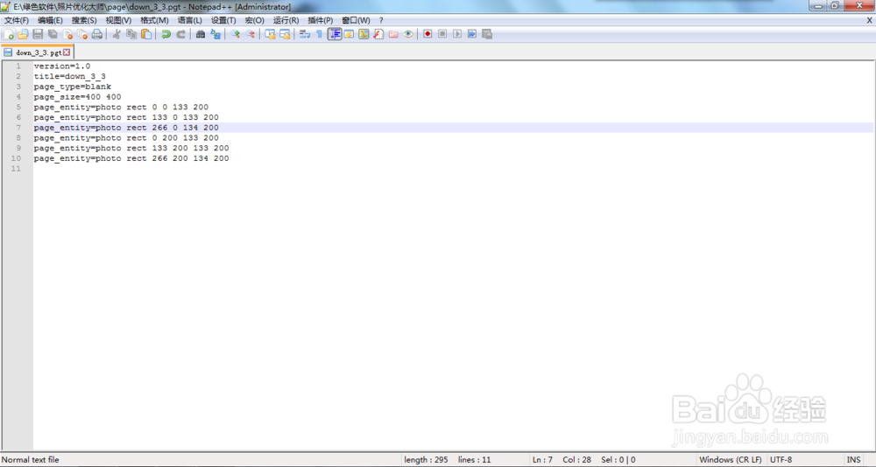Open the 窗口(W) menu
The image size is (876, 467).
click(x=356, y=20)
